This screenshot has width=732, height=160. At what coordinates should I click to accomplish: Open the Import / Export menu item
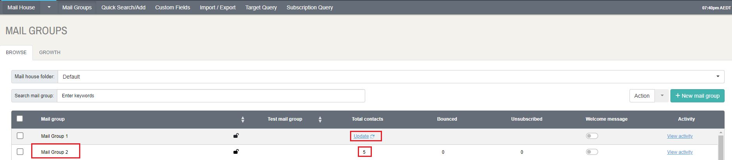coord(217,7)
